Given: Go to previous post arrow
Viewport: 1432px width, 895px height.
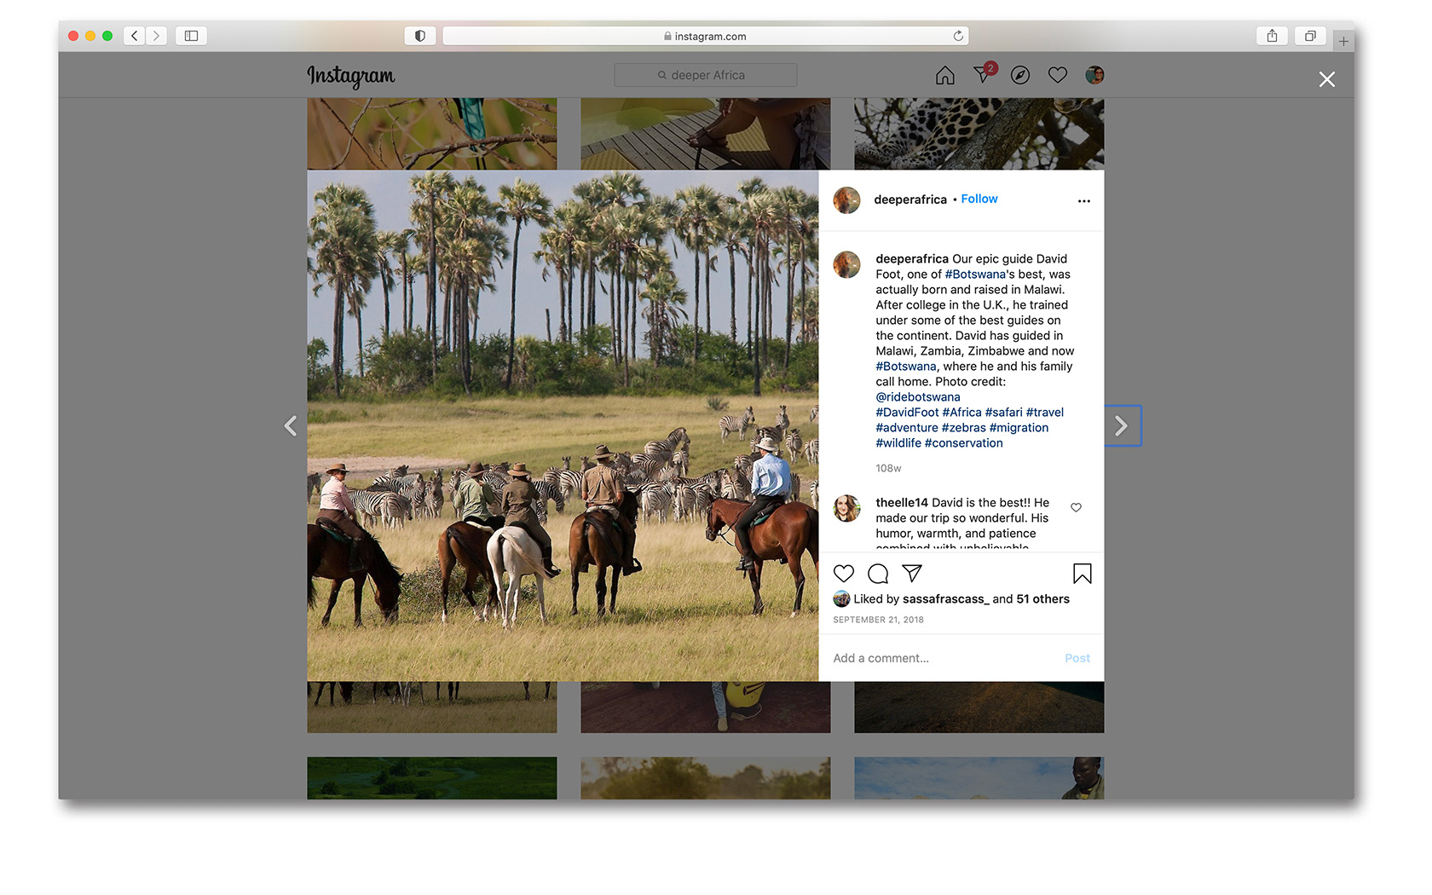Looking at the screenshot, I should (x=291, y=425).
